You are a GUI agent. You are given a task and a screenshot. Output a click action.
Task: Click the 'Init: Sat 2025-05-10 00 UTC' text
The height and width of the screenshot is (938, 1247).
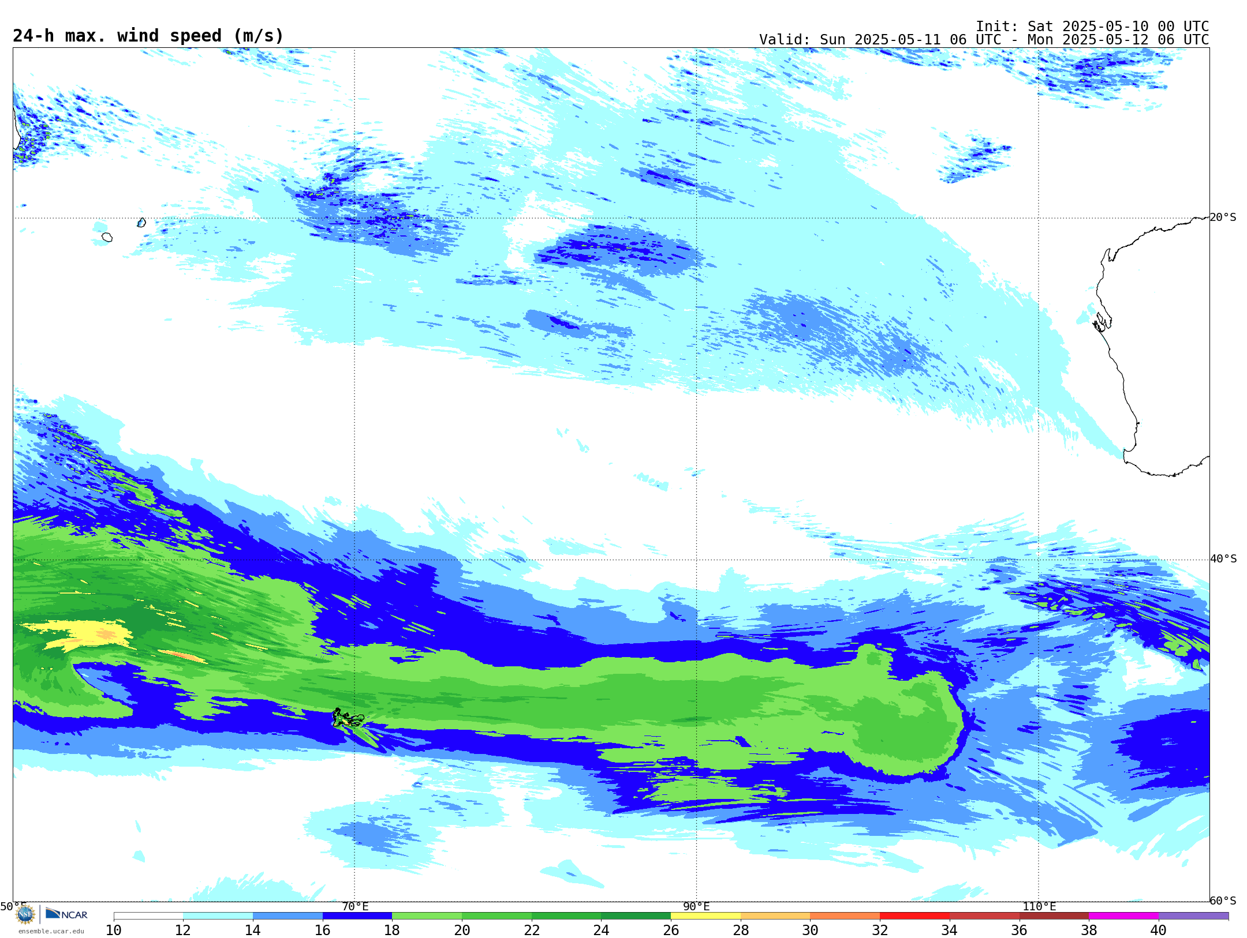(1092, 27)
